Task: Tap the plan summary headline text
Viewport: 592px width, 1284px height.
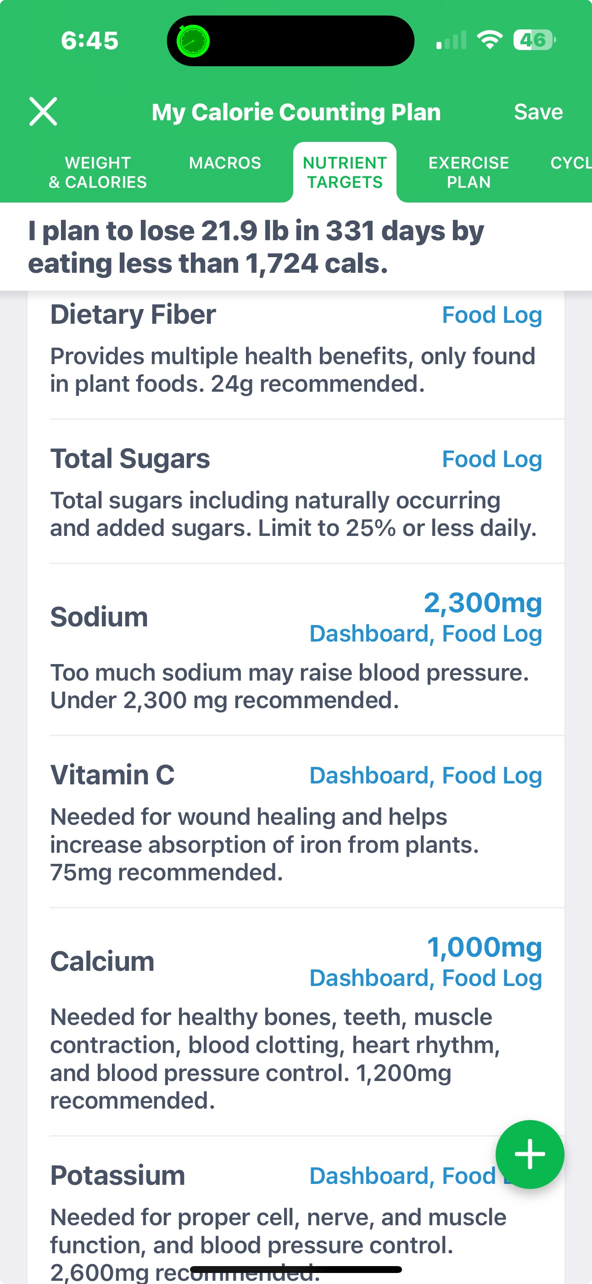Action: point(256,247)
